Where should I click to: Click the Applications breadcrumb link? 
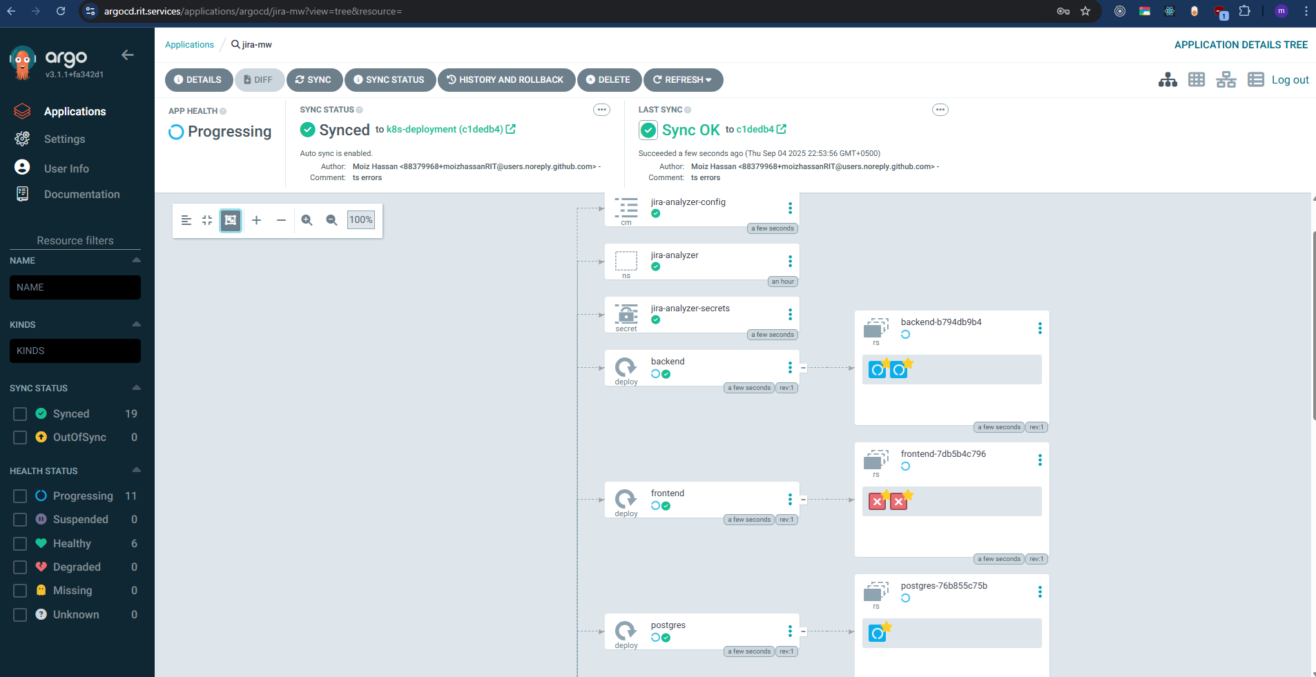[x=189, y=45]
